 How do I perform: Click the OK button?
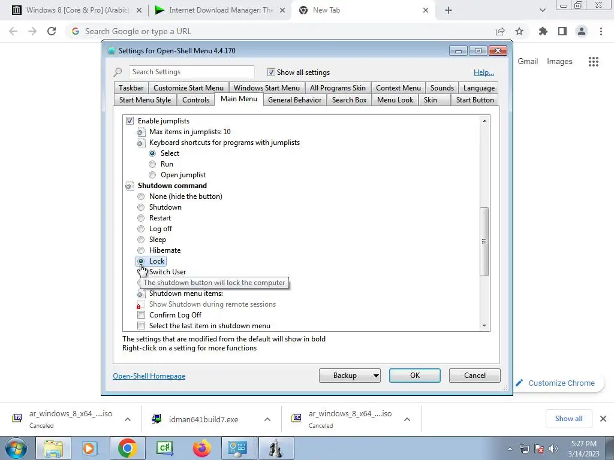(x=415, y=376)
